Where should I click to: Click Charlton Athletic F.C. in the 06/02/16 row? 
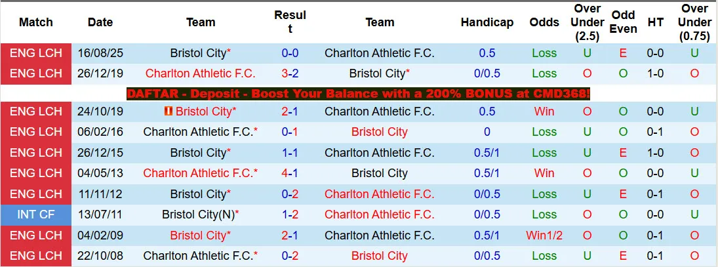[198, 132]
